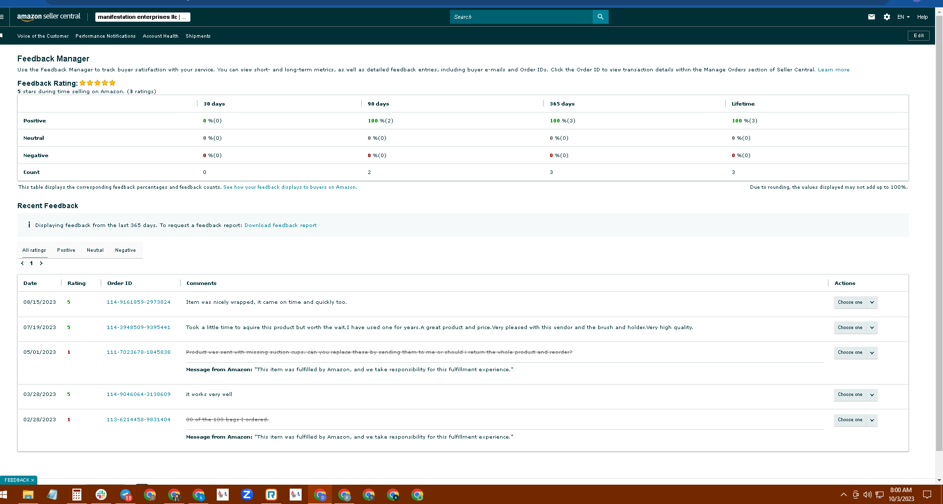Open order 114-3948509-9395441
The height and width of the screenshot is (504, 943).
click(x=138, y=328)
